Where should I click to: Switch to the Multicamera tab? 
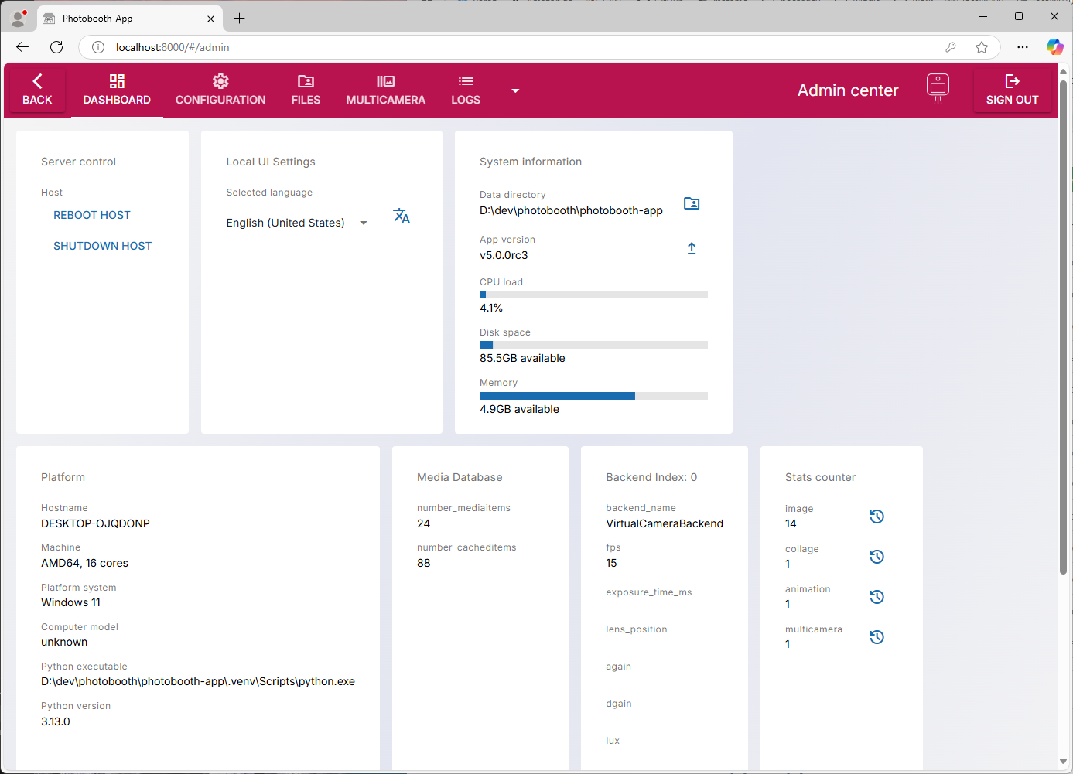pyautogui.click(x=385, y=90)
